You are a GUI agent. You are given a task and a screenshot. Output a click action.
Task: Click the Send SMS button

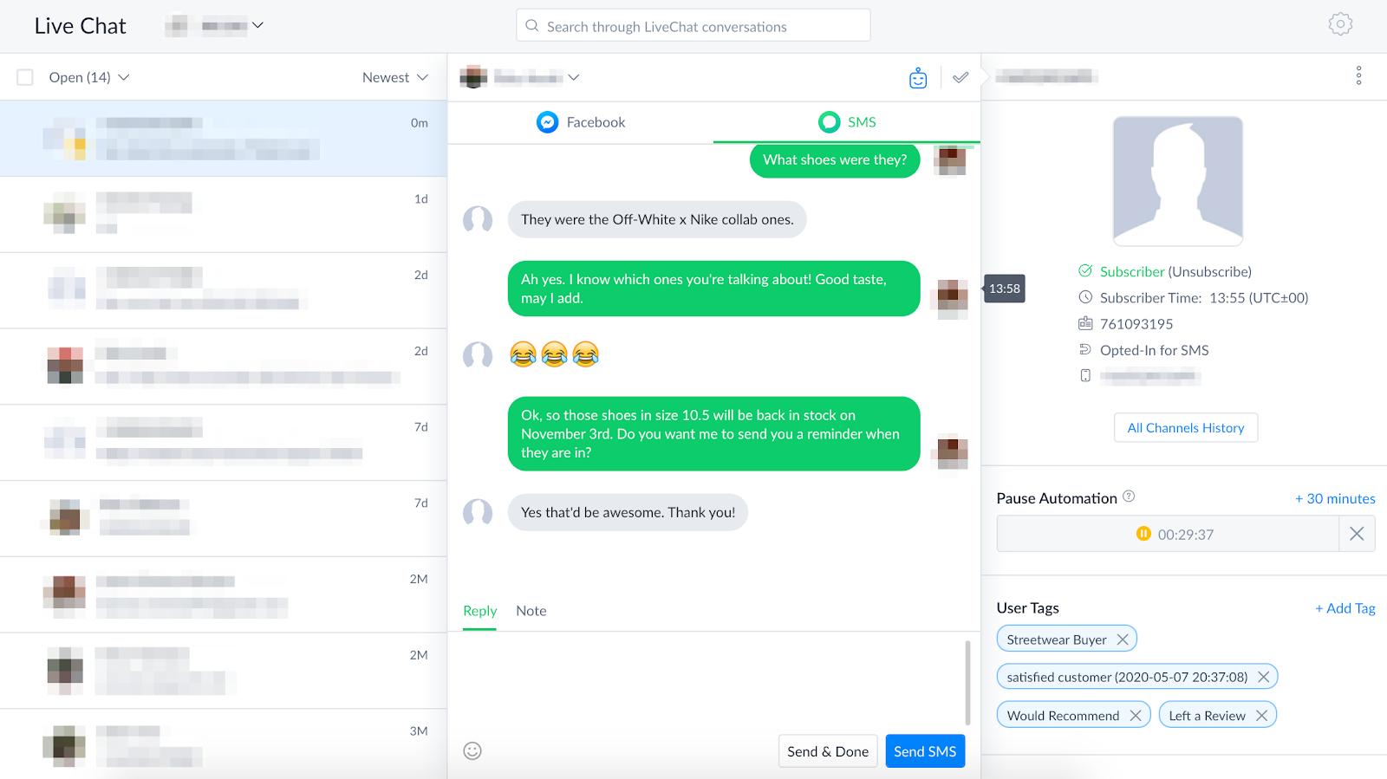click(x=925, y=751)
